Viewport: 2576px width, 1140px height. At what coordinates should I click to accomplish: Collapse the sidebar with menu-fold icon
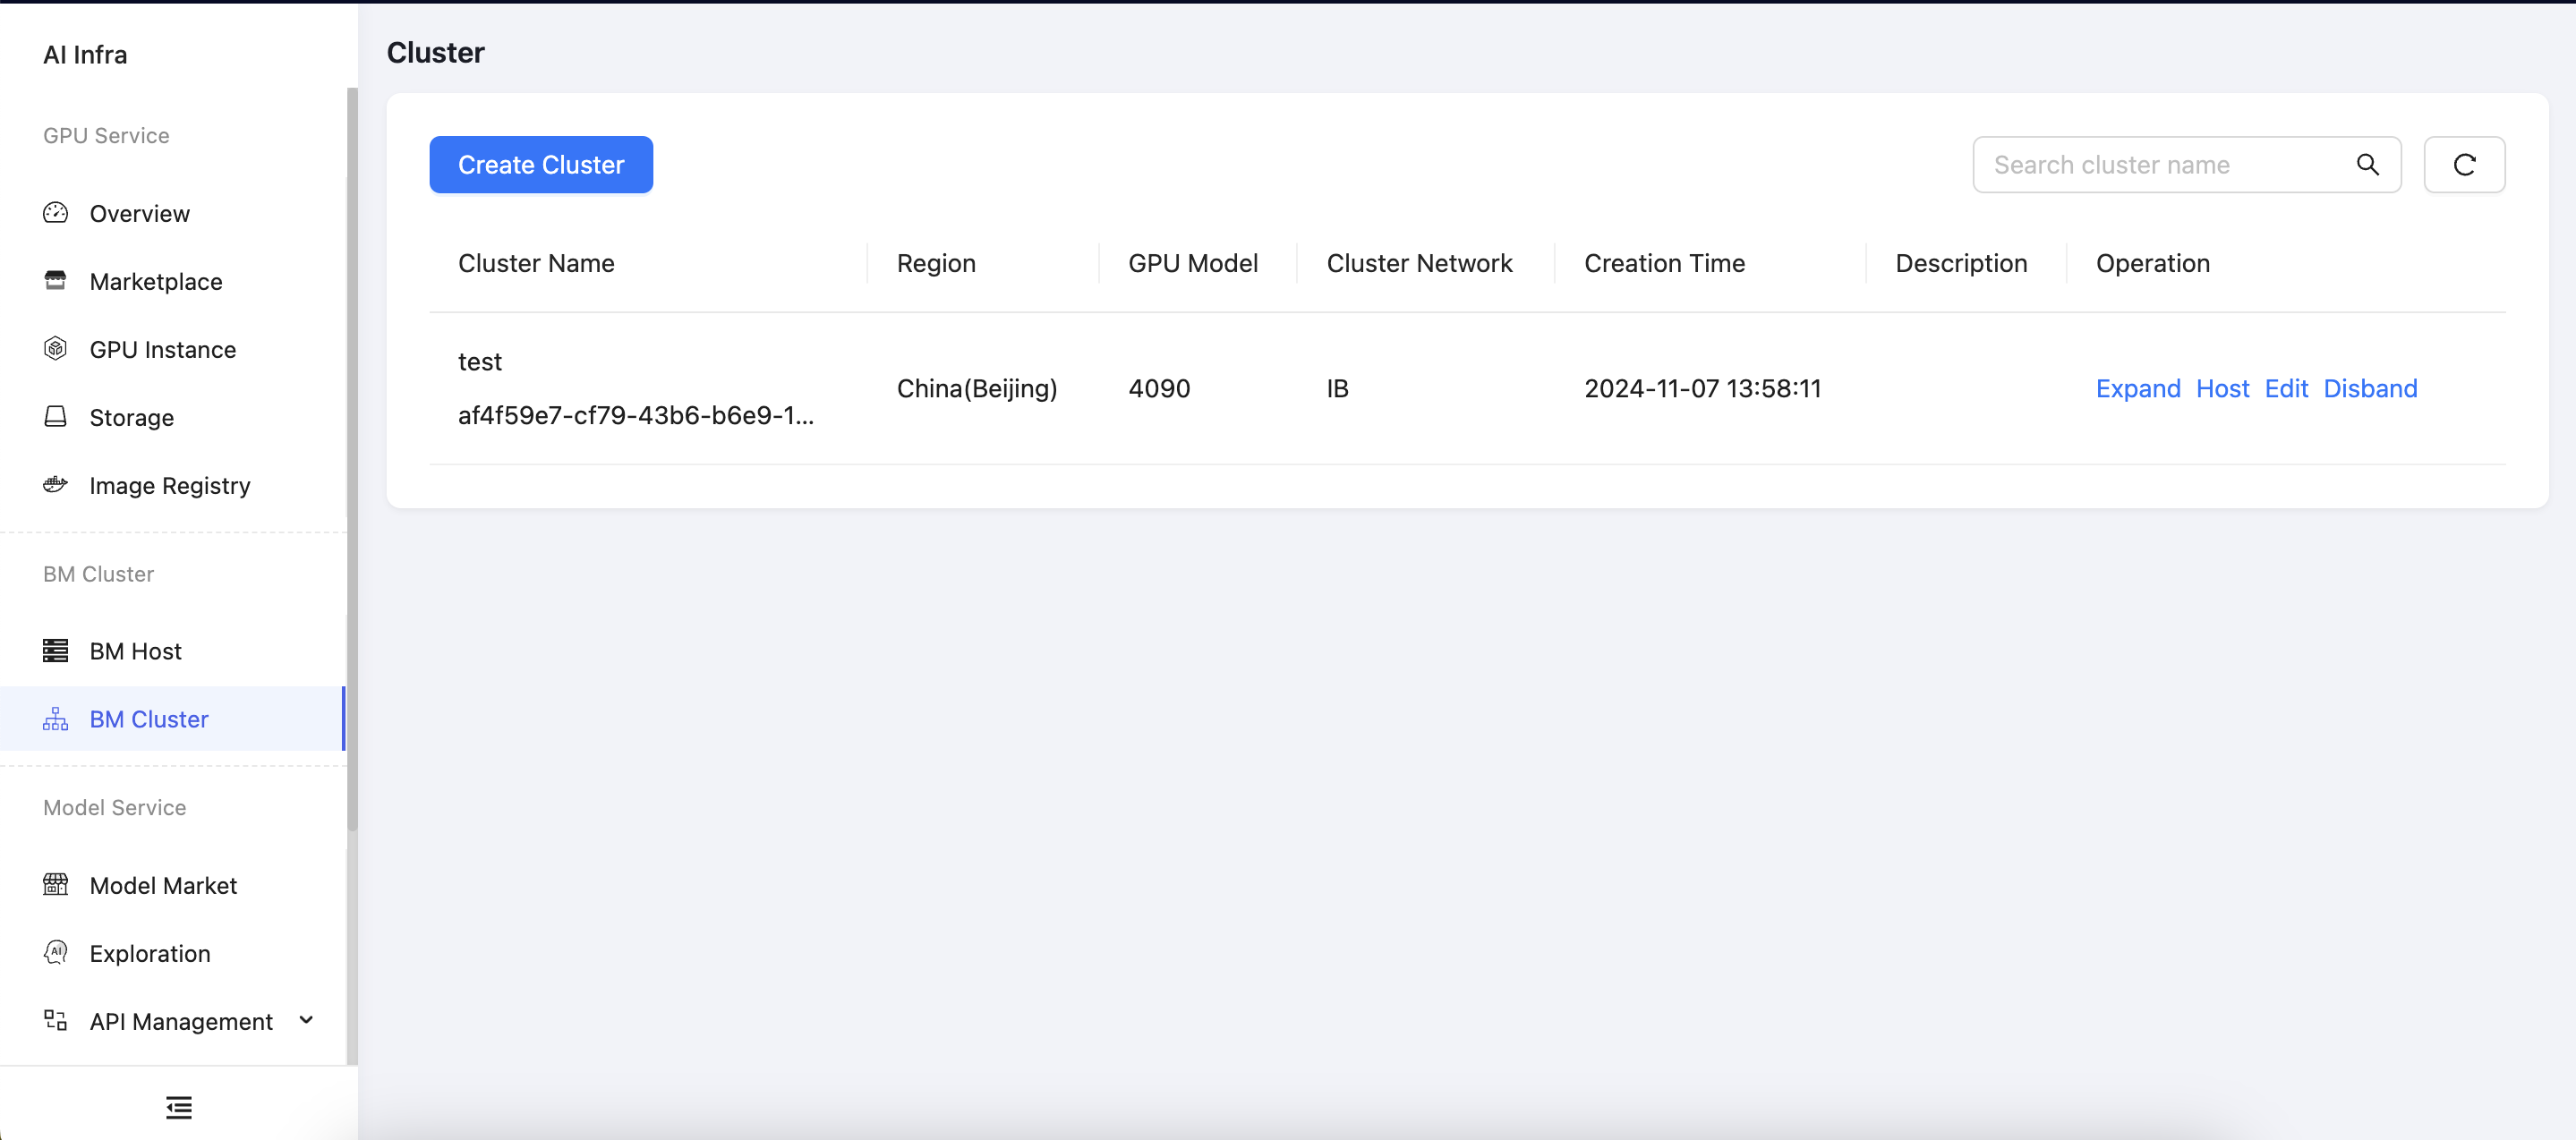coord(179,1107)
